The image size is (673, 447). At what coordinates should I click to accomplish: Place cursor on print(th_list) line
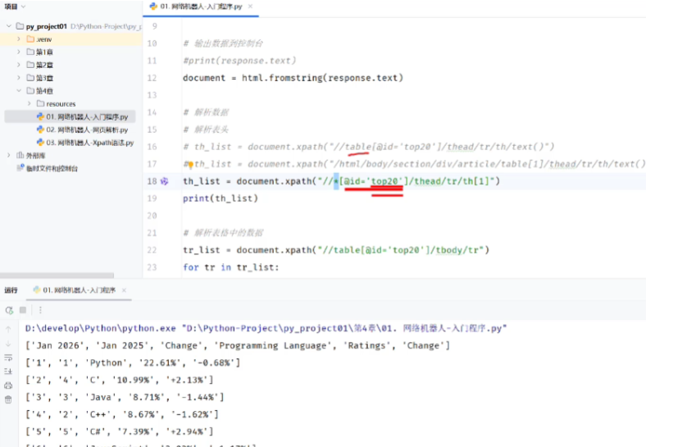(x=221, y=198)
